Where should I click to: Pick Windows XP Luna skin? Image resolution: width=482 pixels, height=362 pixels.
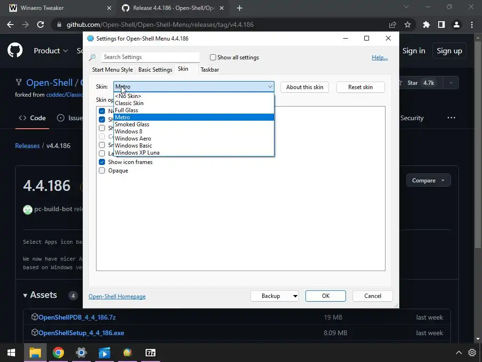point(193,153)
